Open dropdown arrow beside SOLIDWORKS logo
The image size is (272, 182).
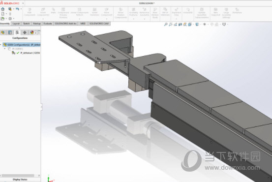point(23,3)
